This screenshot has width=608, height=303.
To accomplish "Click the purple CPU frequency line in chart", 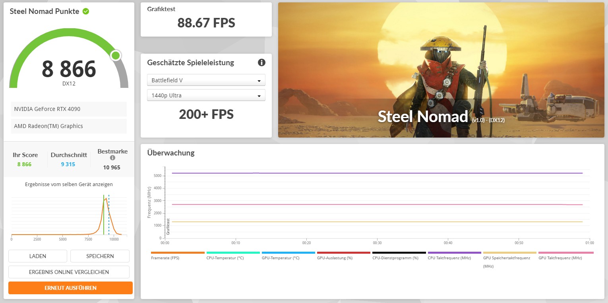I will click(378, 173).
